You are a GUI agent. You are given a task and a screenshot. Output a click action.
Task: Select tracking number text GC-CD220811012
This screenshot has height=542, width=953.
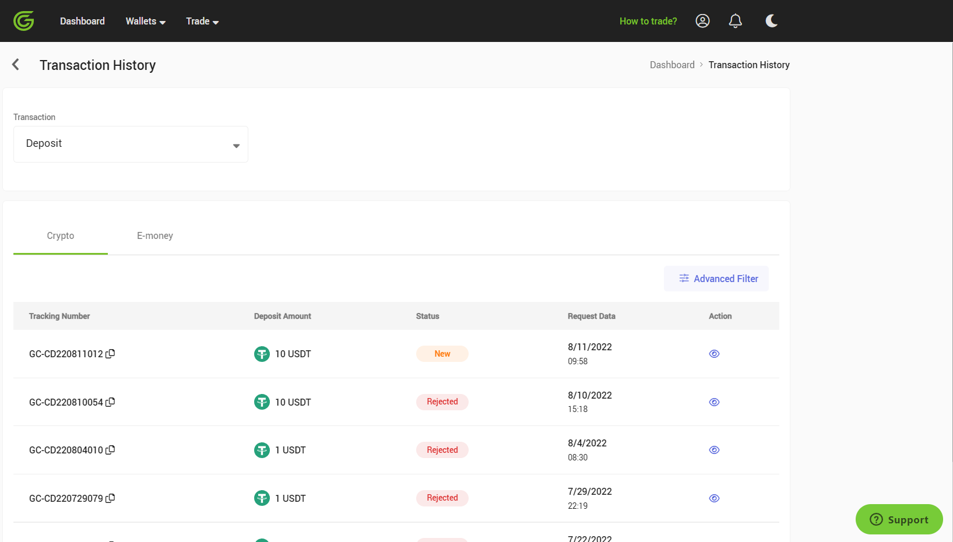(66, 354)
